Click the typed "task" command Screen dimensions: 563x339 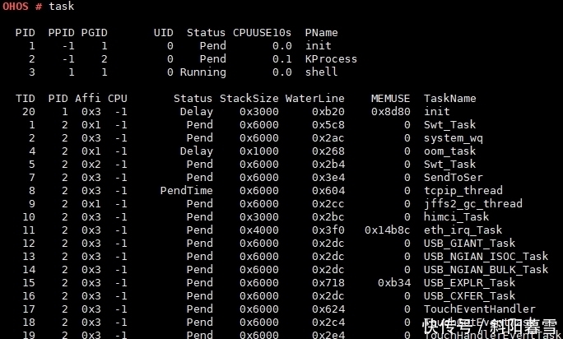point(61,7)
